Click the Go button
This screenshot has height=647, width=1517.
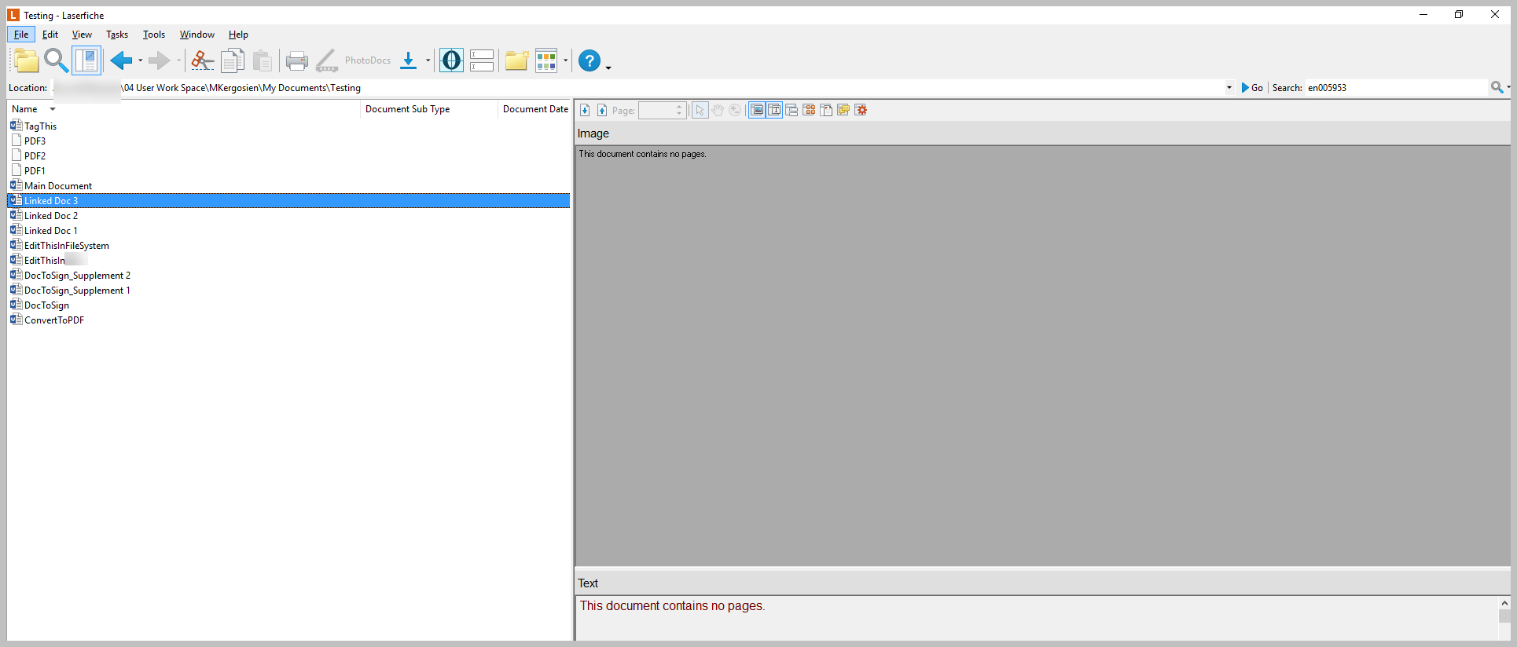[x=1252, y=88]
